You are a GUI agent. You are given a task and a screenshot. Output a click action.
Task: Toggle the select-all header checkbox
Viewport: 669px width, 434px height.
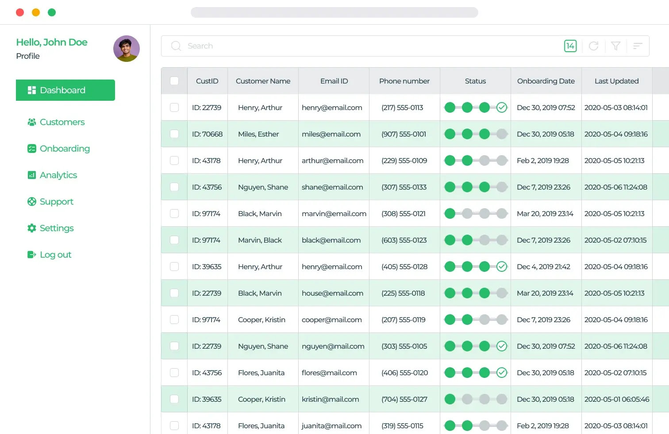(x=174, y=81)
